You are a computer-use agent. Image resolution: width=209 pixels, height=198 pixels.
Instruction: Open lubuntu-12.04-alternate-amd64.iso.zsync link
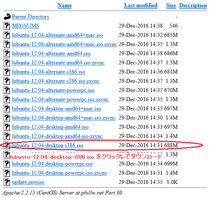(x=58, y=63)
